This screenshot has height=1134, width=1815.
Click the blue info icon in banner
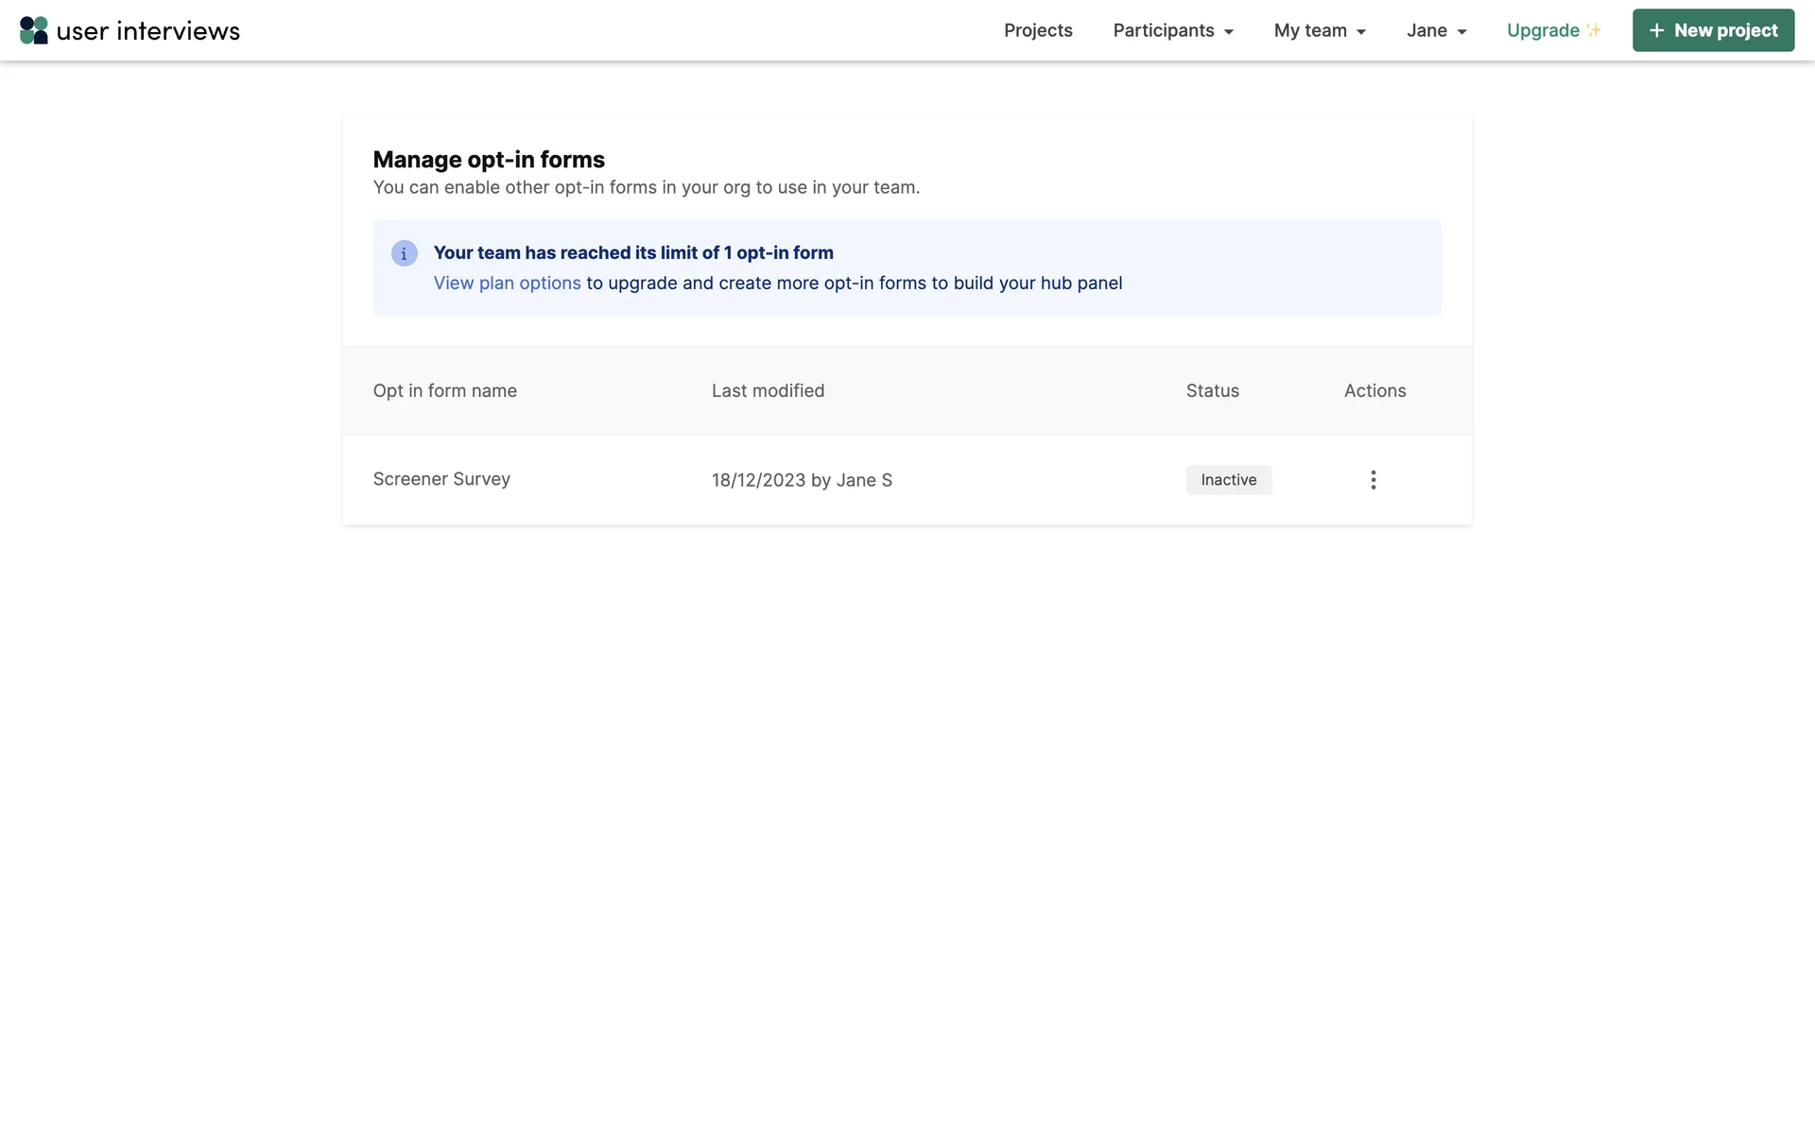point(404,253)
